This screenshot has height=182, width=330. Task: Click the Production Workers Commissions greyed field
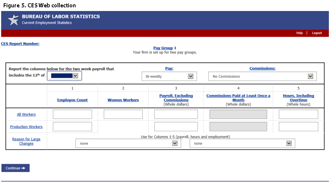click(x=238, y=127)
